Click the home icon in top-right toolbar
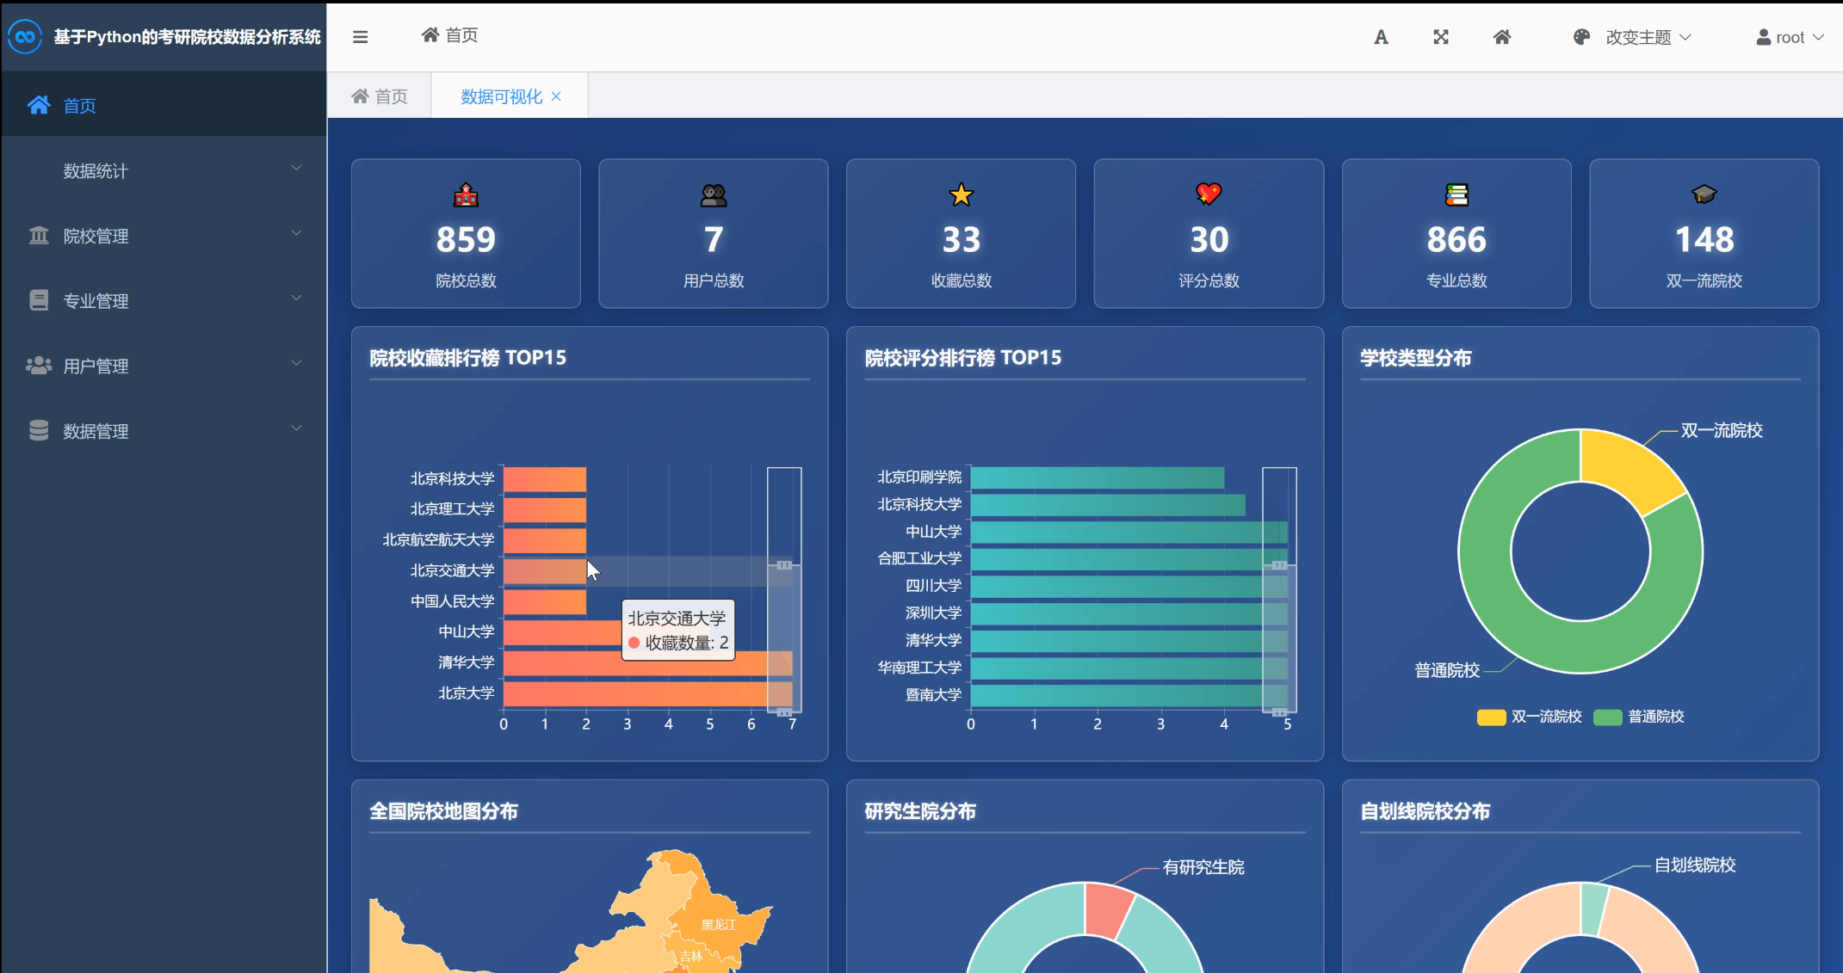This screenshot has height=973, width=1843. click(1502, 37)
